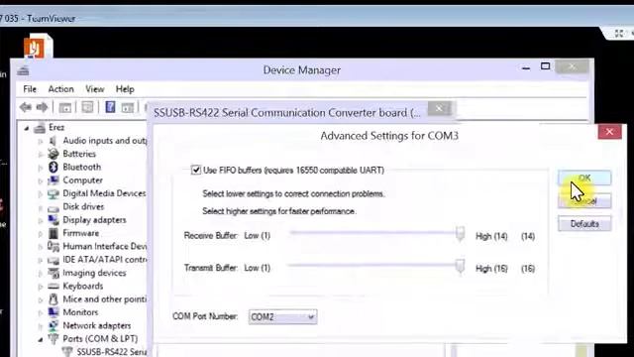Image resolution: width=634 pixels, height=357 pixels.
Task: Expand the Bluetooth node
Action: [41, 168]
